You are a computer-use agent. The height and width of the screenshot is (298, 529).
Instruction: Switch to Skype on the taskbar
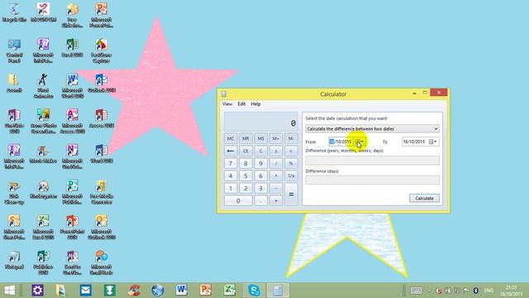[x=254, y=291]
